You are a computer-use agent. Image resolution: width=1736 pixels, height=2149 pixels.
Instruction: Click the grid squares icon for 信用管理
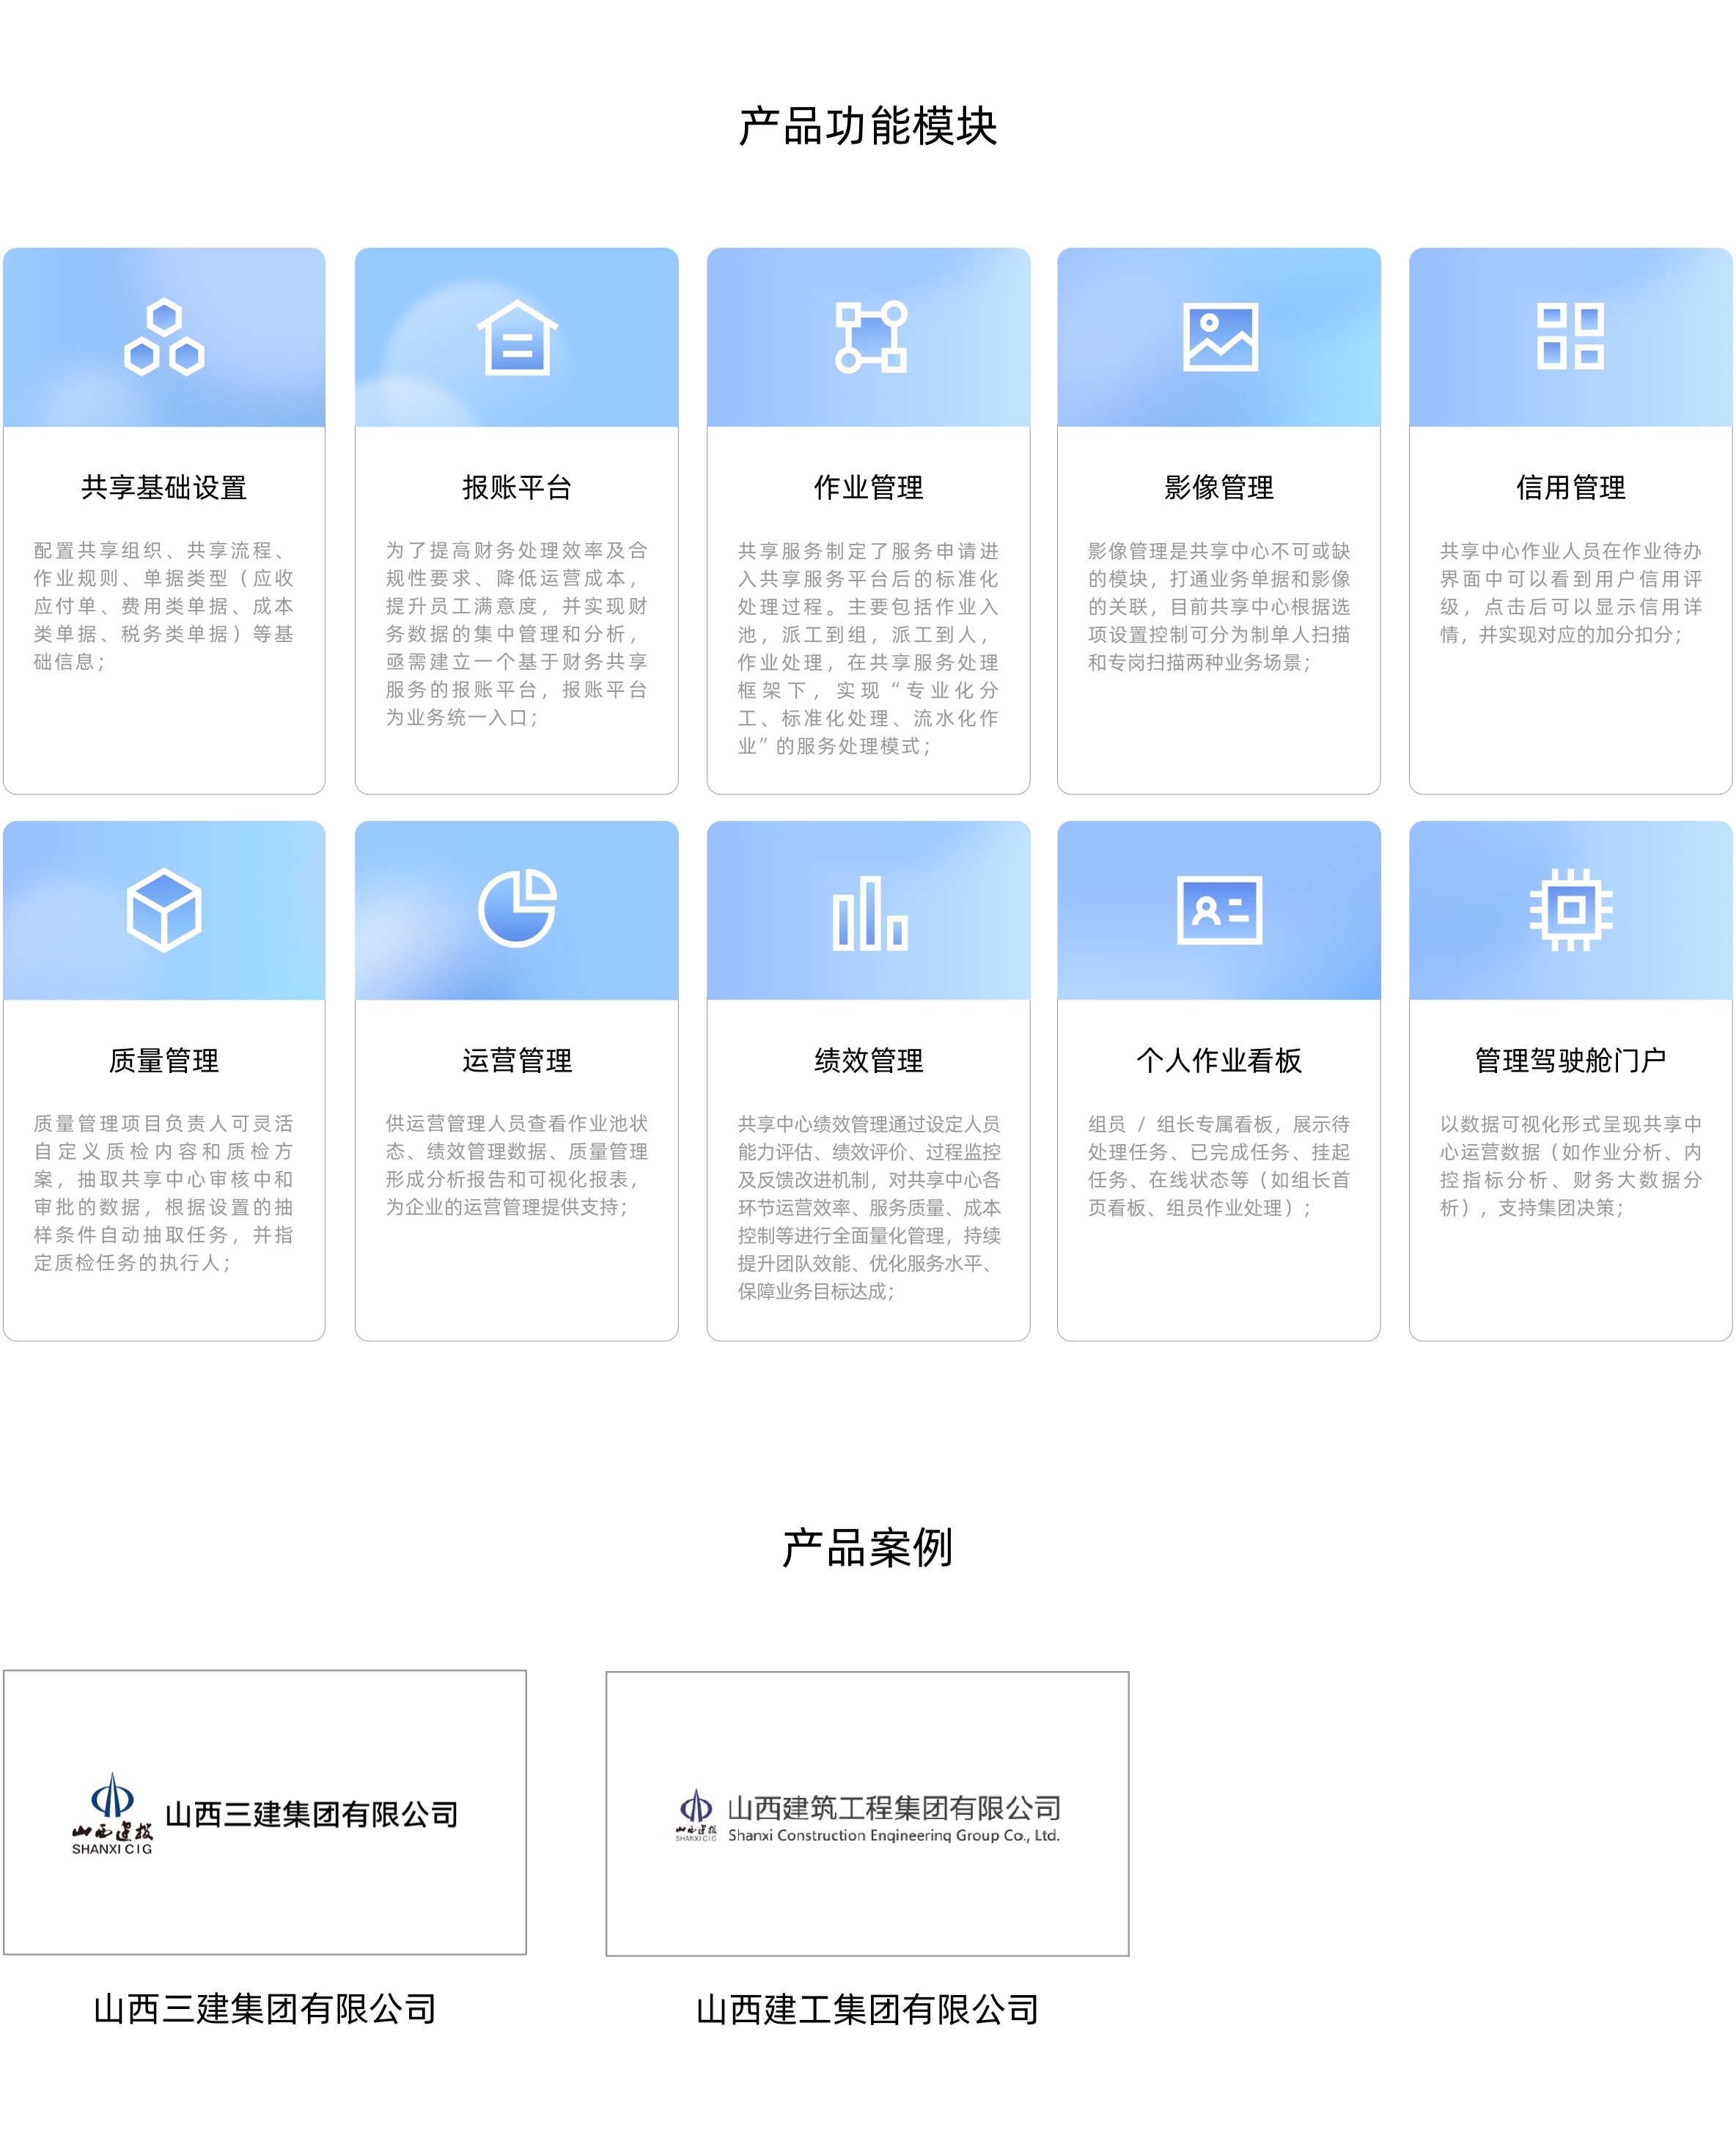click(1570, 337)
